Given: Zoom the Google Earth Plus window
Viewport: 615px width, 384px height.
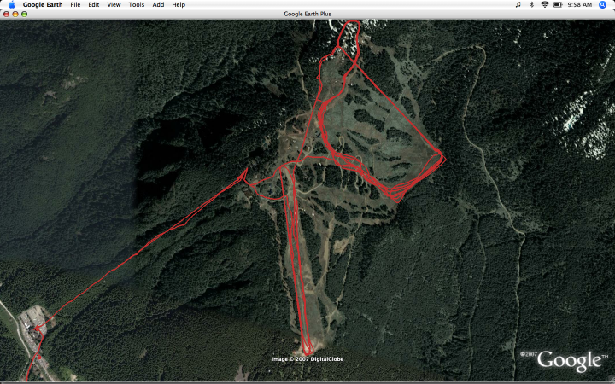Looking at the screenshot, I should tap(24, 15).
